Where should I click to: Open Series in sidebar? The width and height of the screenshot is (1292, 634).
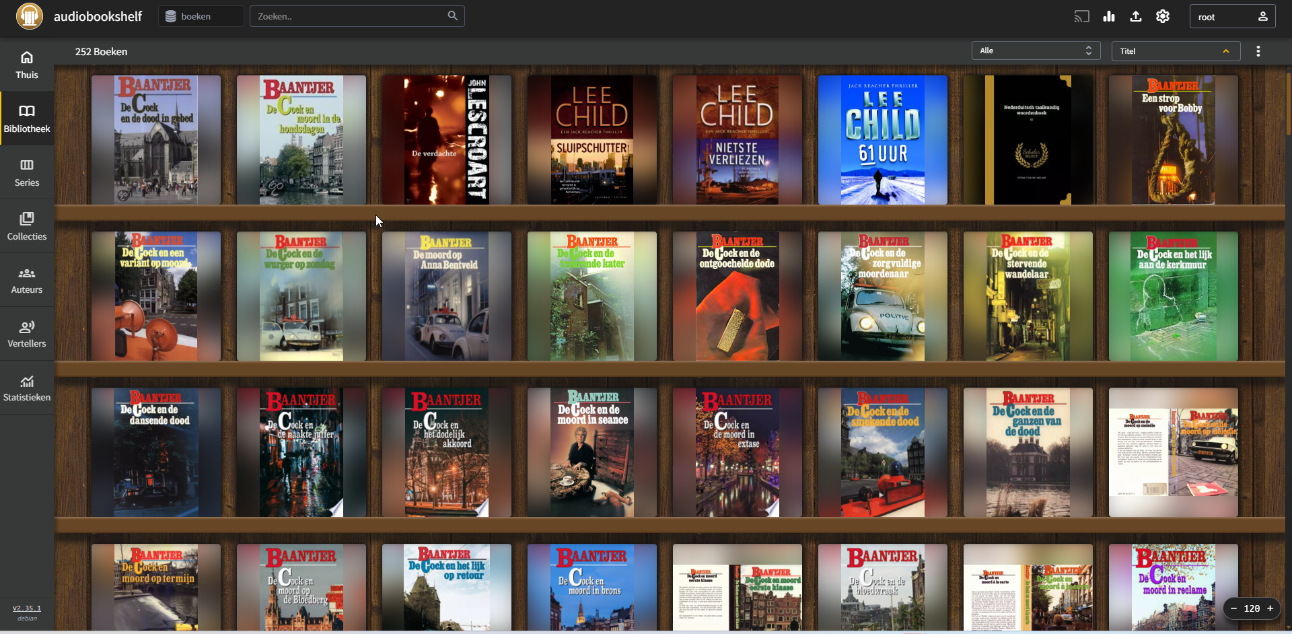coord(27,172)
